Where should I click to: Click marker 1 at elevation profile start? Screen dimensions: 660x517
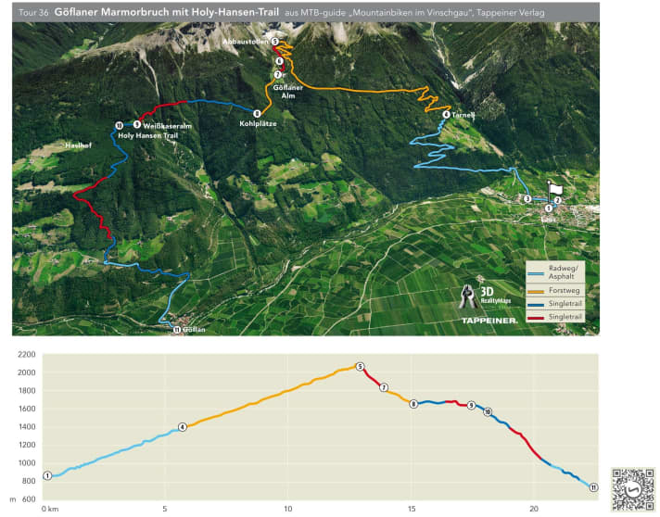click(x=47, y=475)
